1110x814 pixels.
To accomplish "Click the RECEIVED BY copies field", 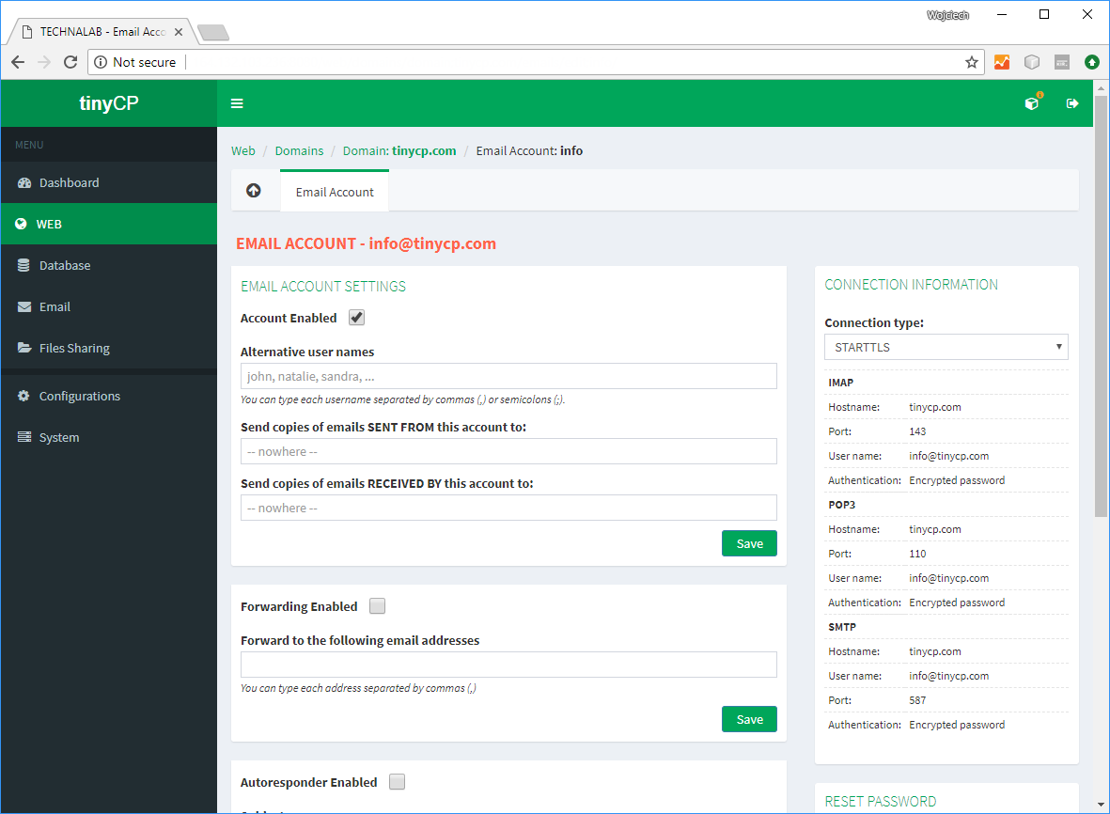I will point(508,508).
